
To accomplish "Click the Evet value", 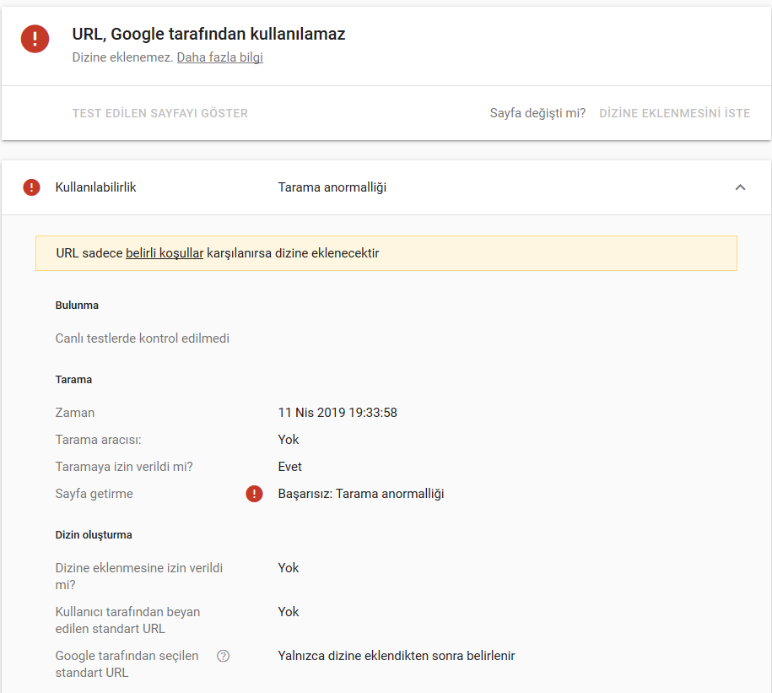I will (x=289, y=467).
